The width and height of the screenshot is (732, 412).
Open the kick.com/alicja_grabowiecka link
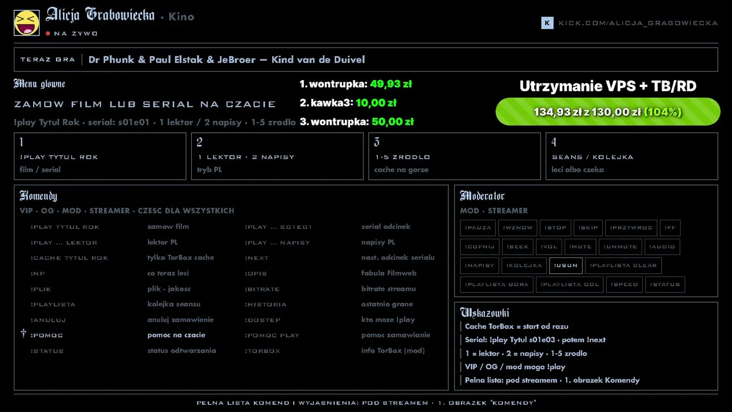(x=638, y=23)
